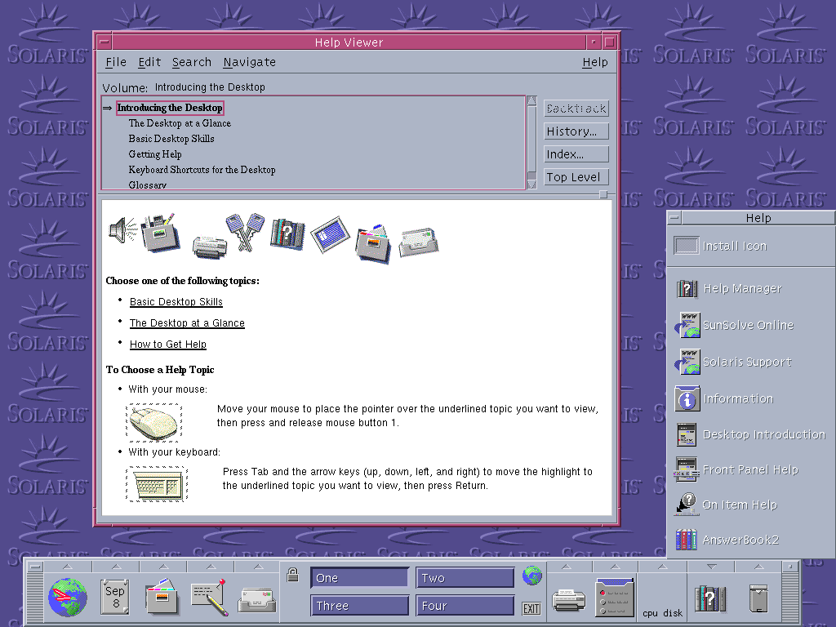Follow The Desktop at a Glance hyperlink

point(187,323)
